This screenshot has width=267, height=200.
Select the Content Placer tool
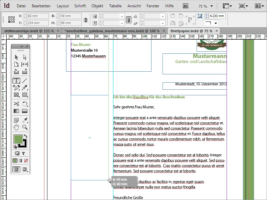25,72
